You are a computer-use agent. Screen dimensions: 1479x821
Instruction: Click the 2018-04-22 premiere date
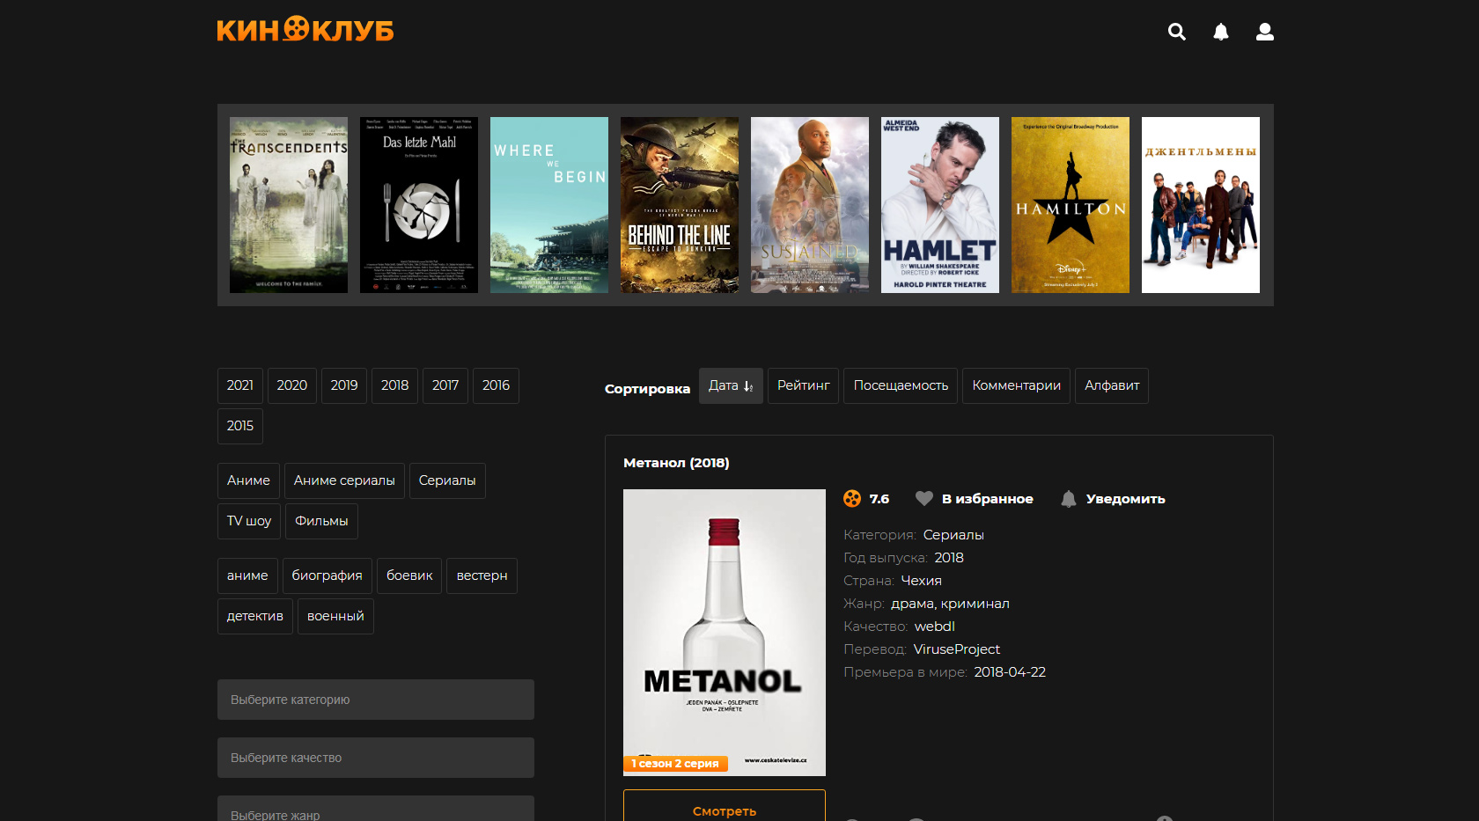pyautogui.click(x=1010, y=672)
